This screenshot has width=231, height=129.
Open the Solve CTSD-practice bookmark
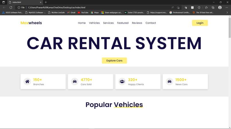tap(134, 13)
